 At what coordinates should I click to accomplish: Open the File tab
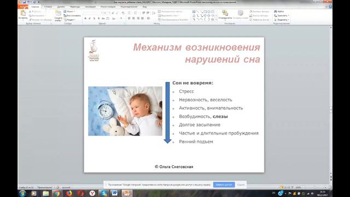(23, 7)
